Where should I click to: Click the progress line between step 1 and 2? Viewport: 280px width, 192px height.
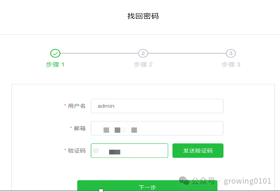point(99,53)
